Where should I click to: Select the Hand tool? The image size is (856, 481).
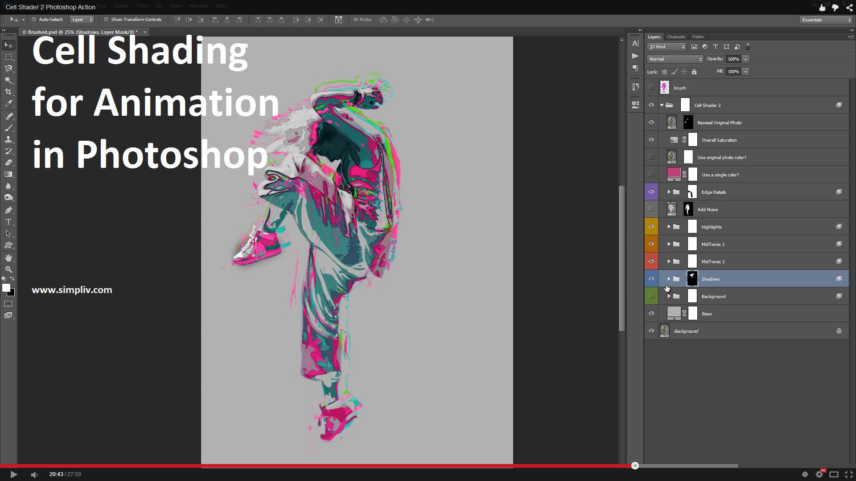(8, 258)
